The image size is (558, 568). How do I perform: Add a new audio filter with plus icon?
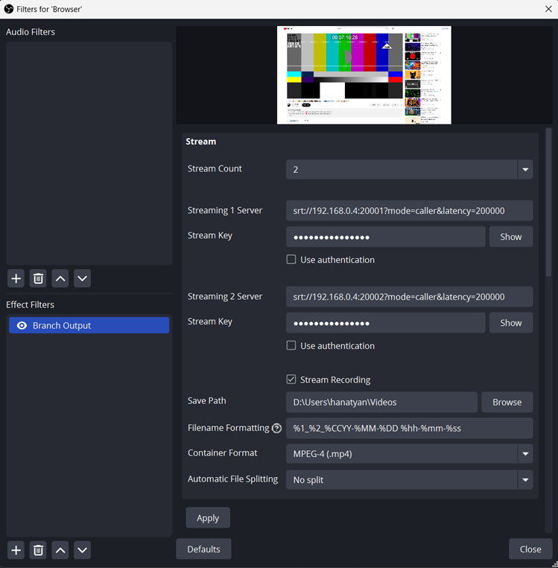tap(16, 279)
